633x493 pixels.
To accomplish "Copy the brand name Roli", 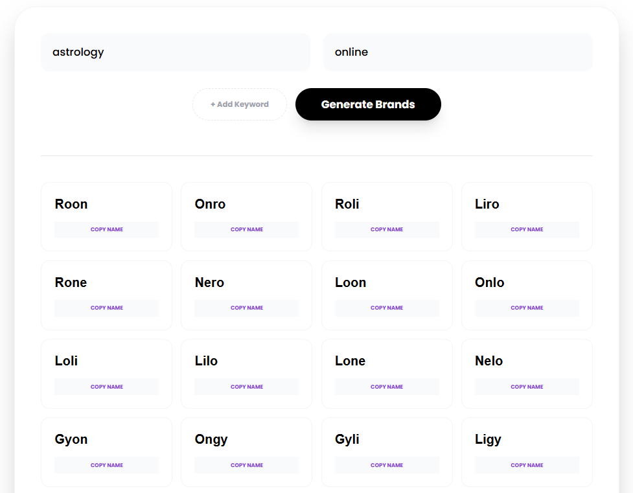I will coord(387,229).
